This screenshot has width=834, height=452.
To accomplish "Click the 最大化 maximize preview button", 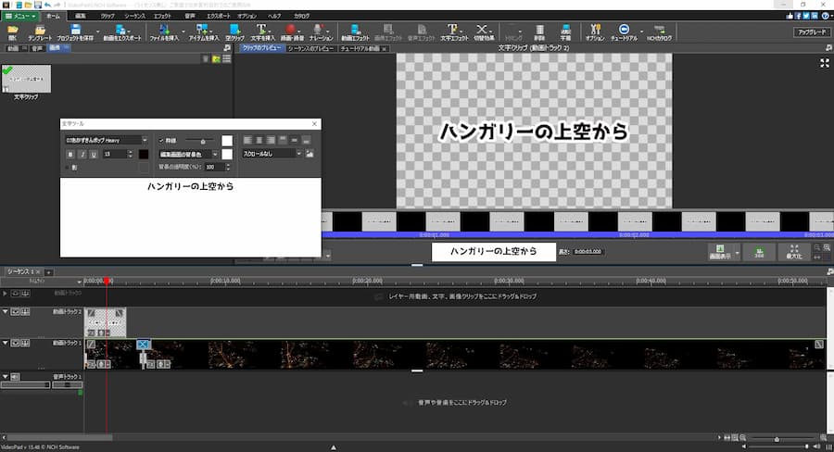I will 793,252.
